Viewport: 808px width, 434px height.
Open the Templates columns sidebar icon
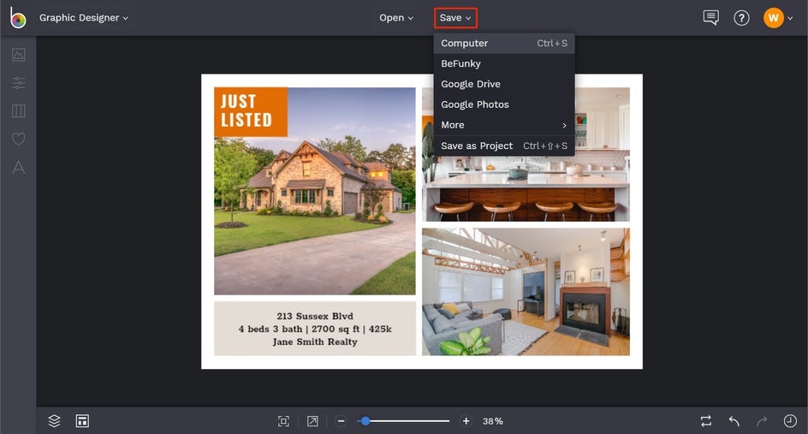pyautogui.click(x=19, y=110)
